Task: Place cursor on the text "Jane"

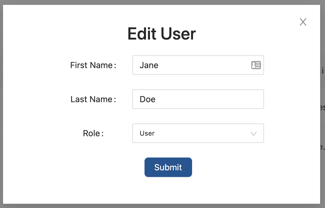Action: click(149, 65)
